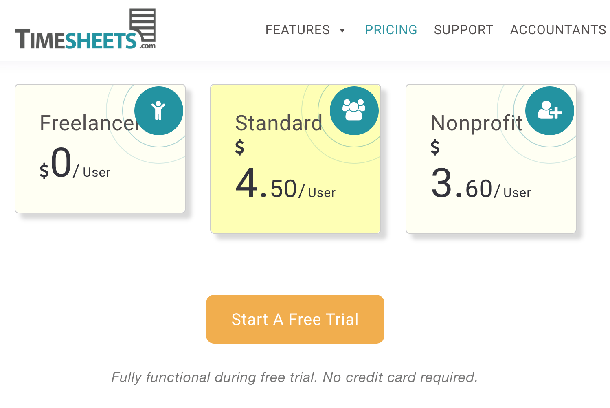
Task: Open the Accountants menu item
Action: coord(558,30)
